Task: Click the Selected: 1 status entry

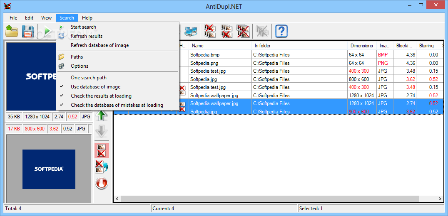Action: click(311, 208)
